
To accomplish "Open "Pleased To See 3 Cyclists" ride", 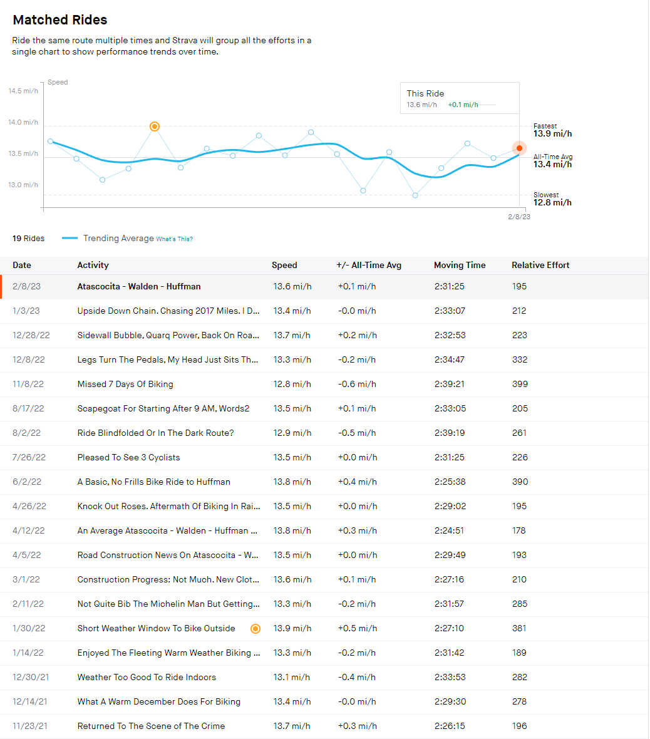I will [x=128, y=457].
